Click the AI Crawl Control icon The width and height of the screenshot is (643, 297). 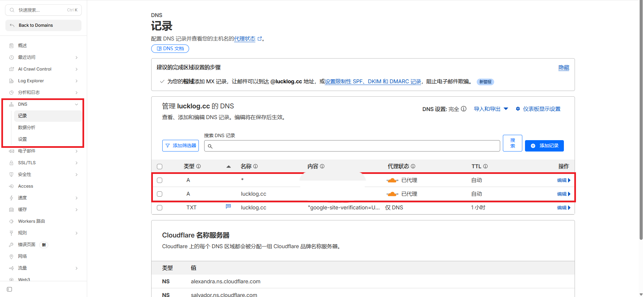point(11,69)
